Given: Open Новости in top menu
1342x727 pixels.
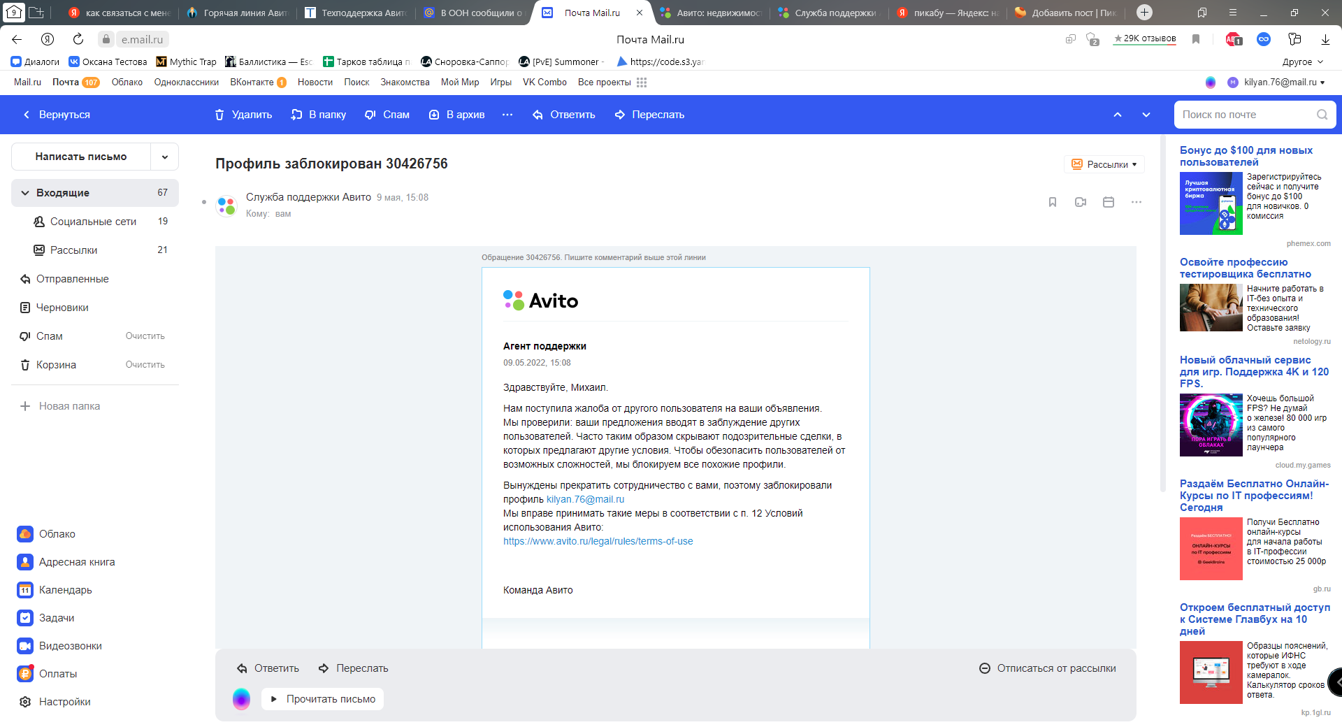Looking at the screenshot, I should click(x=315, y=82).
